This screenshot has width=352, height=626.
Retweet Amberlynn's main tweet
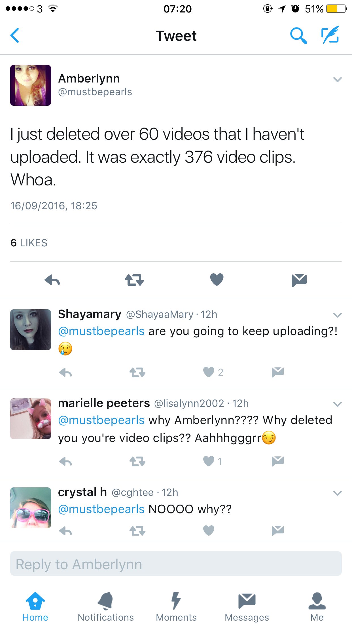134,280
